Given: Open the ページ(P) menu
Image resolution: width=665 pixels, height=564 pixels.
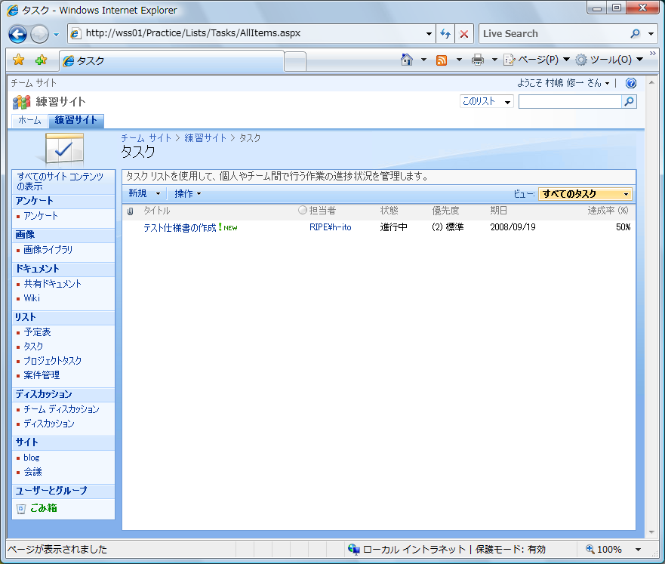Looking at the screenshot, I should tap(537, 60).
